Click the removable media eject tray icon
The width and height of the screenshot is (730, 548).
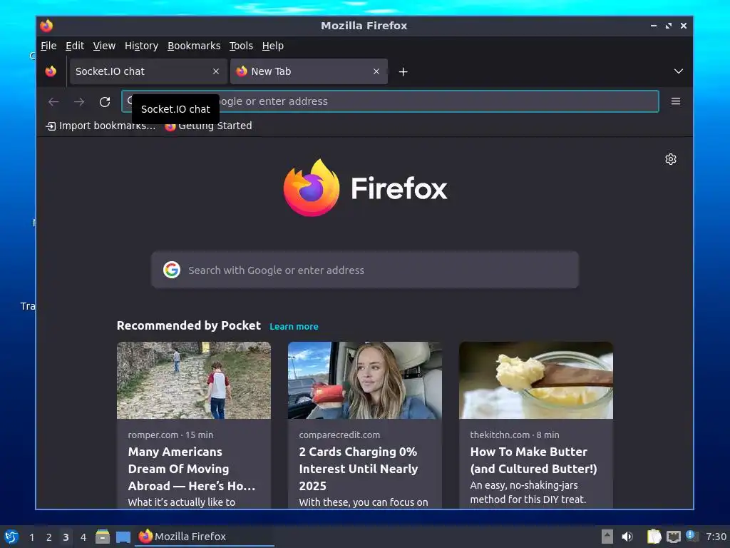click(607, 537)
